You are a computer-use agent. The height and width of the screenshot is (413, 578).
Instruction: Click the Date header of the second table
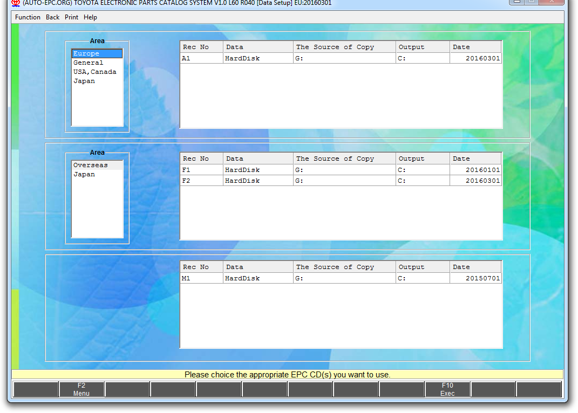click(475, 159)
